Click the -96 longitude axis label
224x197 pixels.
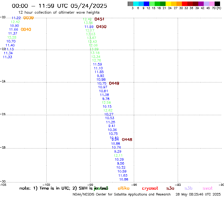pyautogui.click(x=134, y=185)
